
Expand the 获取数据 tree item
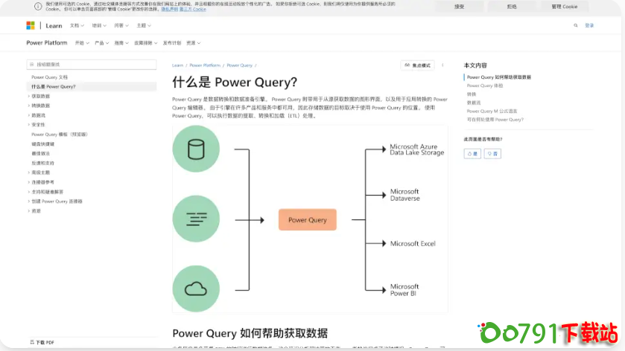[x=41, y=96]
